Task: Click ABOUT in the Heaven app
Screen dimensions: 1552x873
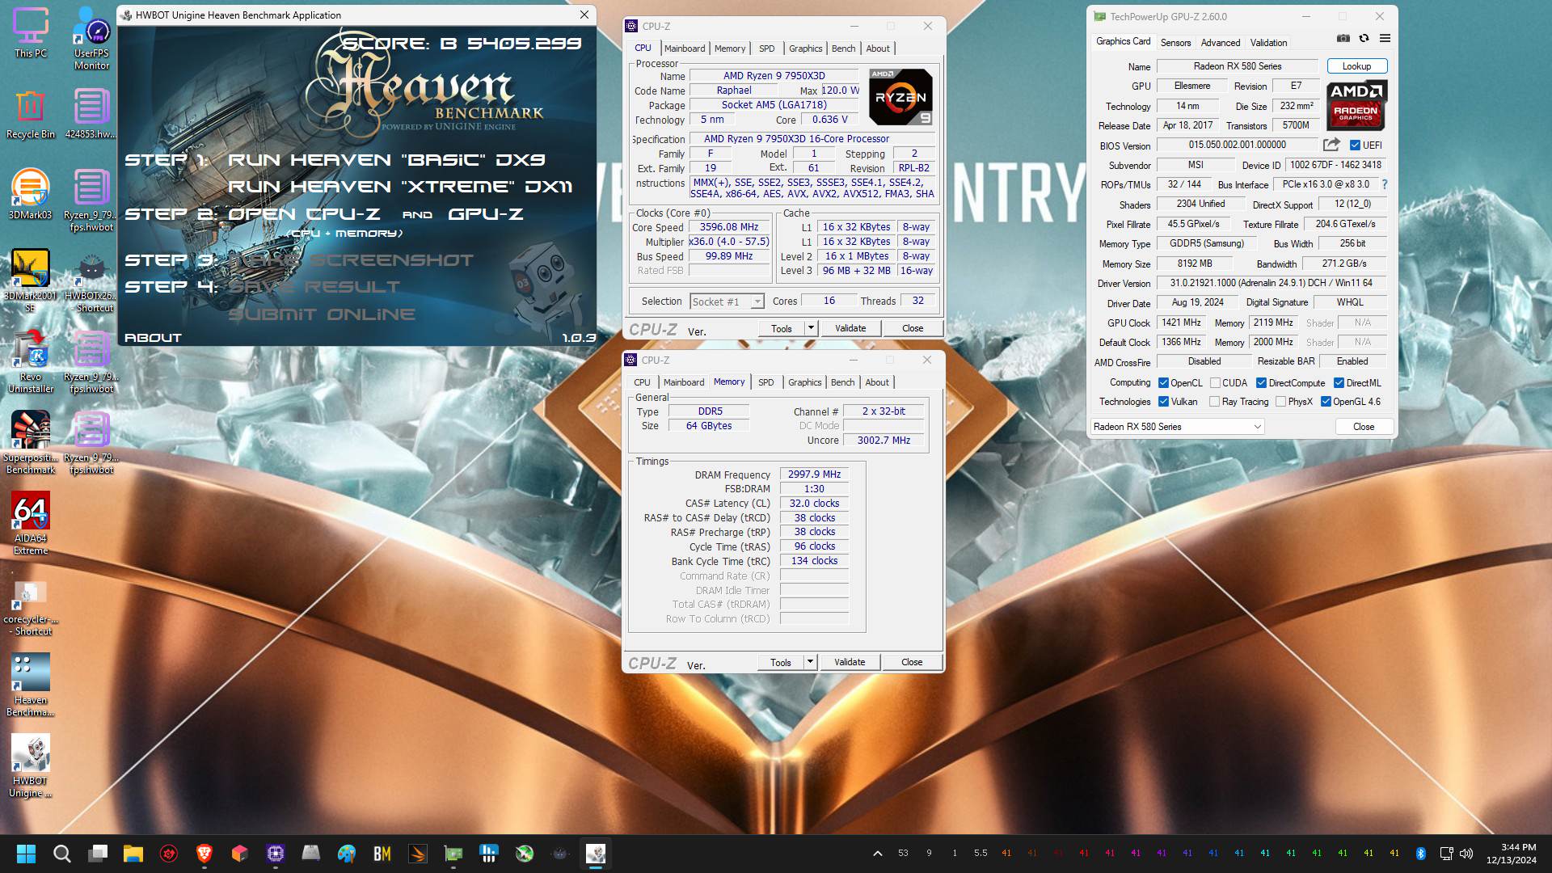Action: (x=154, y=338)
